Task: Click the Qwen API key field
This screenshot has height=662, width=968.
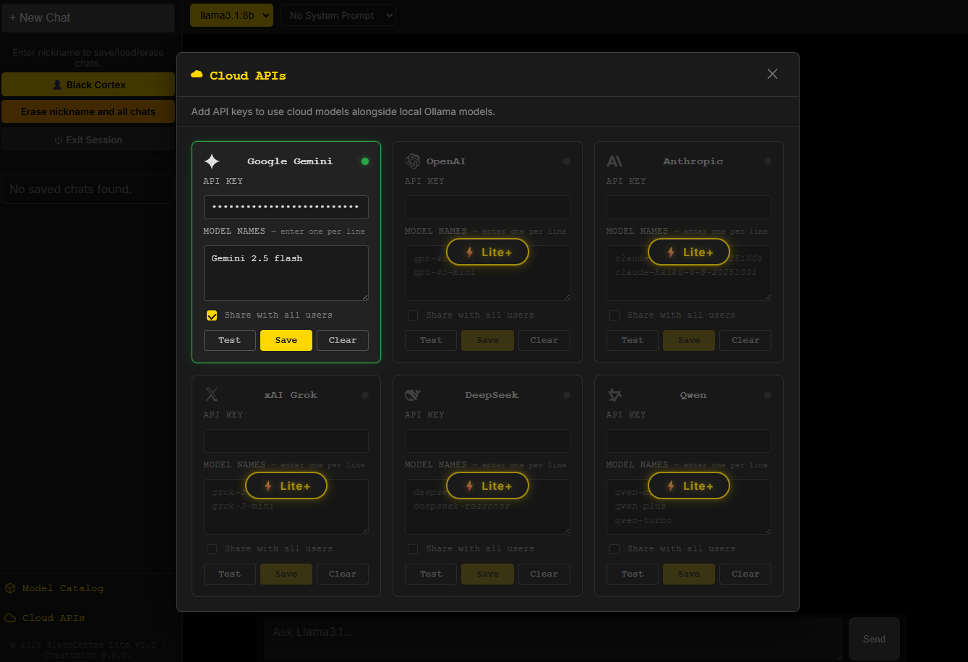Action: click(689, 441)
